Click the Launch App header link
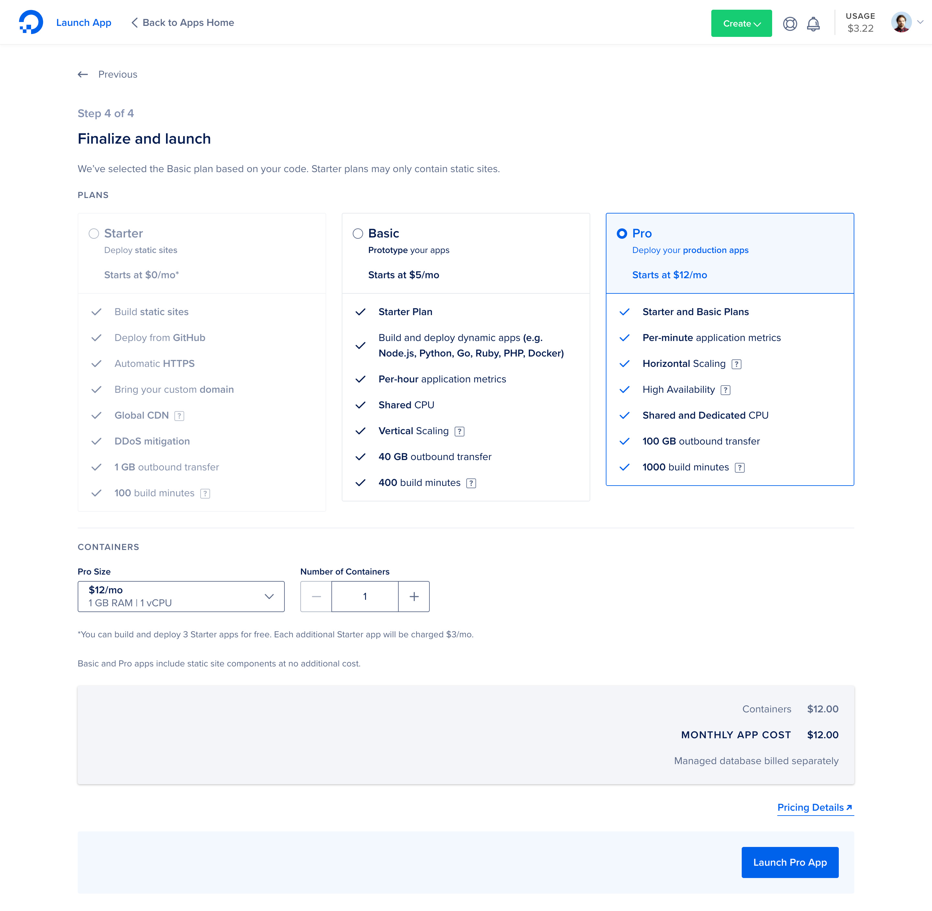Viewport: 932px width, 911px height. 84,23
